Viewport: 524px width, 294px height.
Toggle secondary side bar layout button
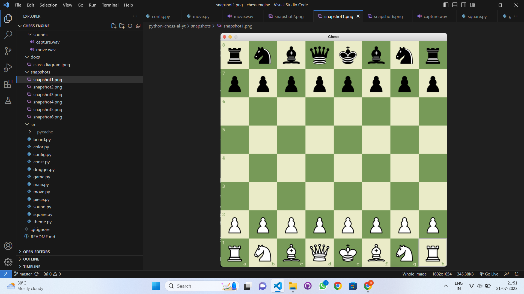[x=464, y=5]
